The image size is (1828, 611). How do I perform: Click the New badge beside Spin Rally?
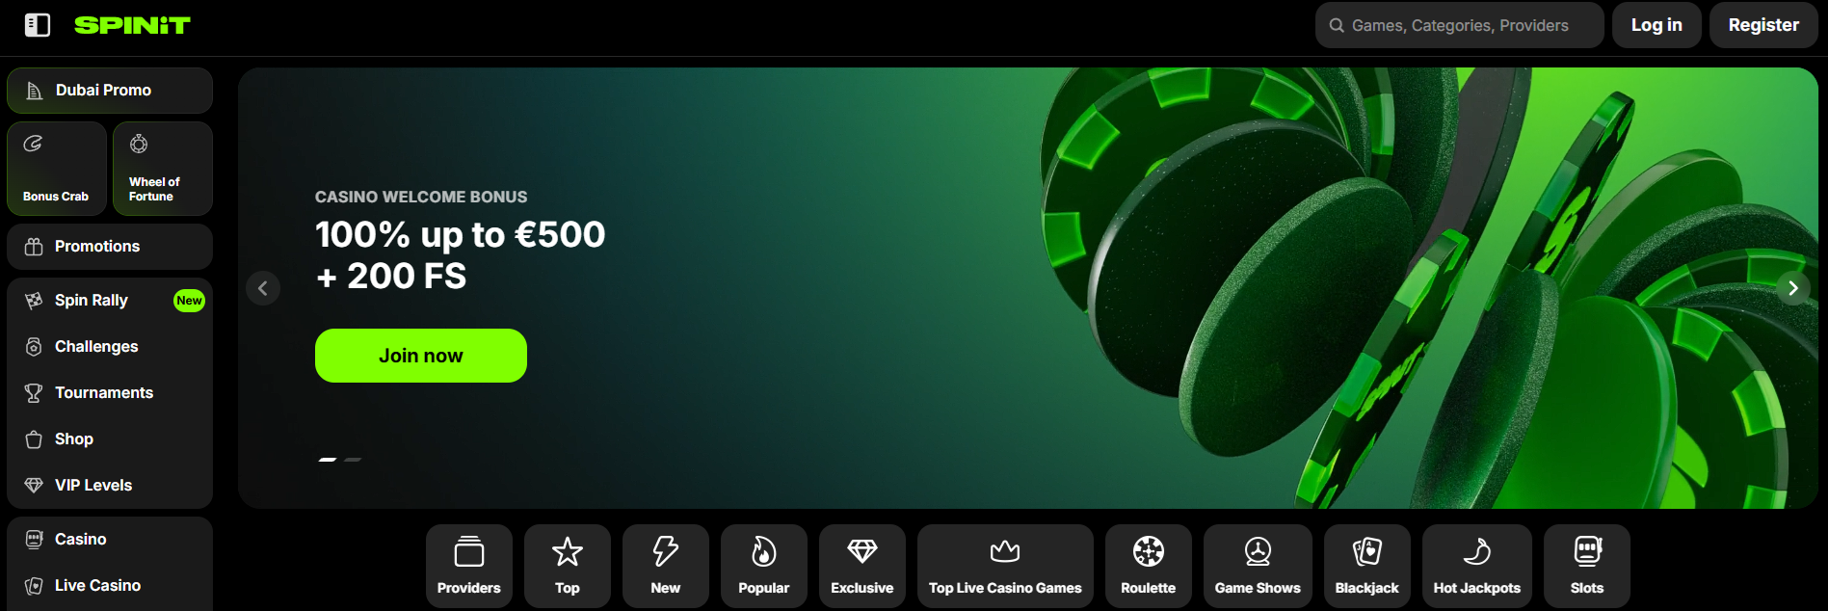[189, 301]
